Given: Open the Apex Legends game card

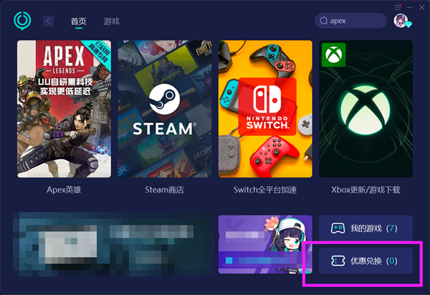Looking at the screenshot, I should (x=64, y=109).
